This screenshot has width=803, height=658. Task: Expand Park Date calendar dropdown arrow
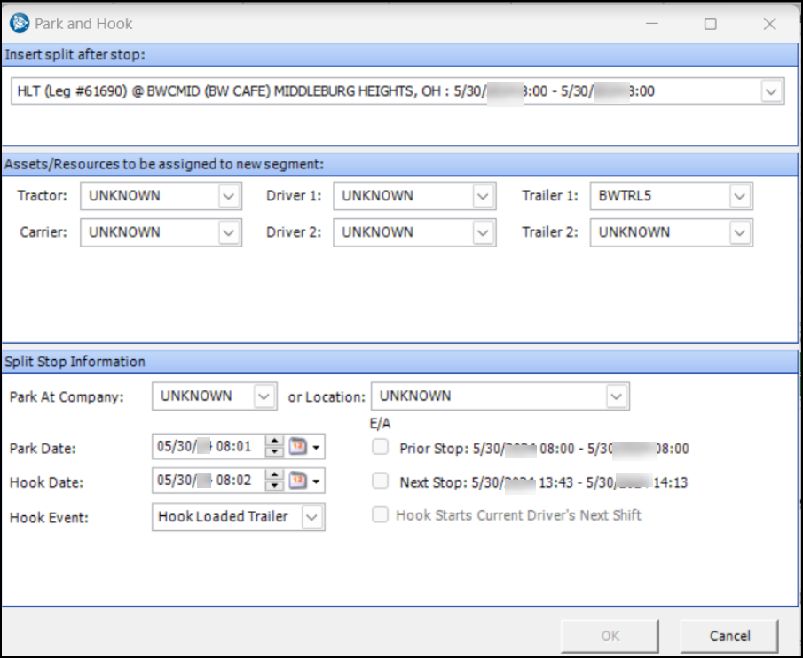[x=316, y=447]
